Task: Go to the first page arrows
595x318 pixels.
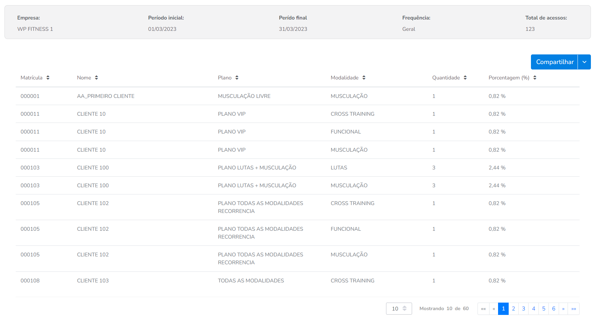Action: (x=483, y=309)
